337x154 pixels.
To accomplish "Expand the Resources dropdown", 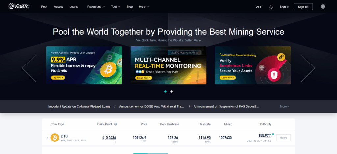I will click(x=96, y=7).
